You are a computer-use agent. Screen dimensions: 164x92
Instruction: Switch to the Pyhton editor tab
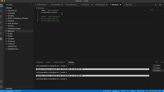(x=86, y=5)
